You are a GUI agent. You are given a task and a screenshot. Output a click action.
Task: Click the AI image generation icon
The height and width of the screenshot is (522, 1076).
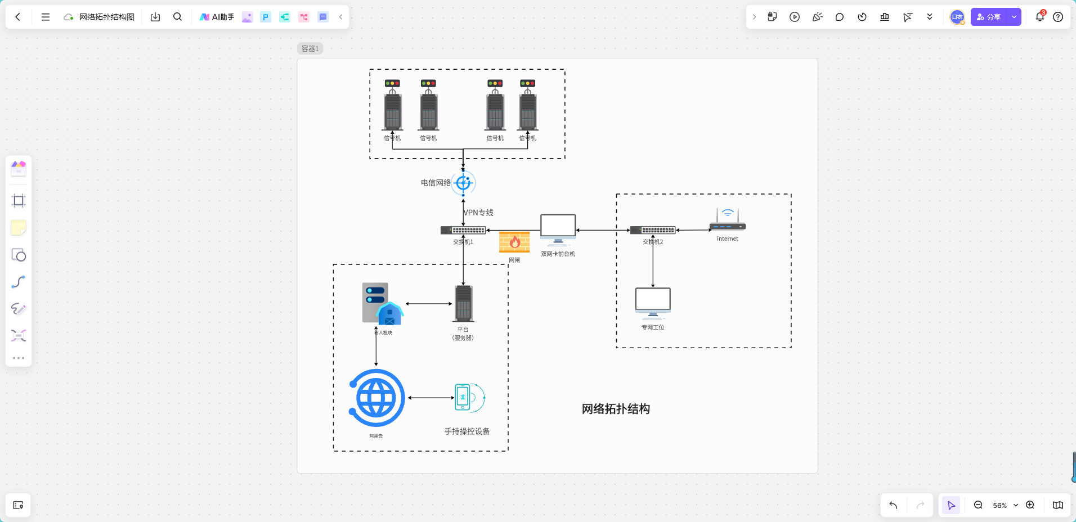click(247, 17)
